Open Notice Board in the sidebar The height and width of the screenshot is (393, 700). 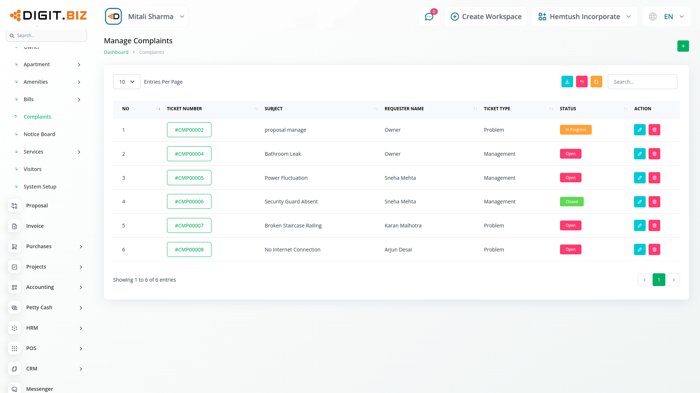39,134
